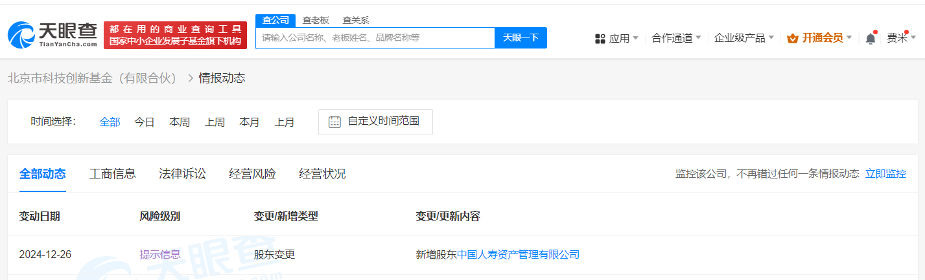Screen dimensions: 925x280
Task: Click the 天眼一下 search button
Action: point(521,38)
